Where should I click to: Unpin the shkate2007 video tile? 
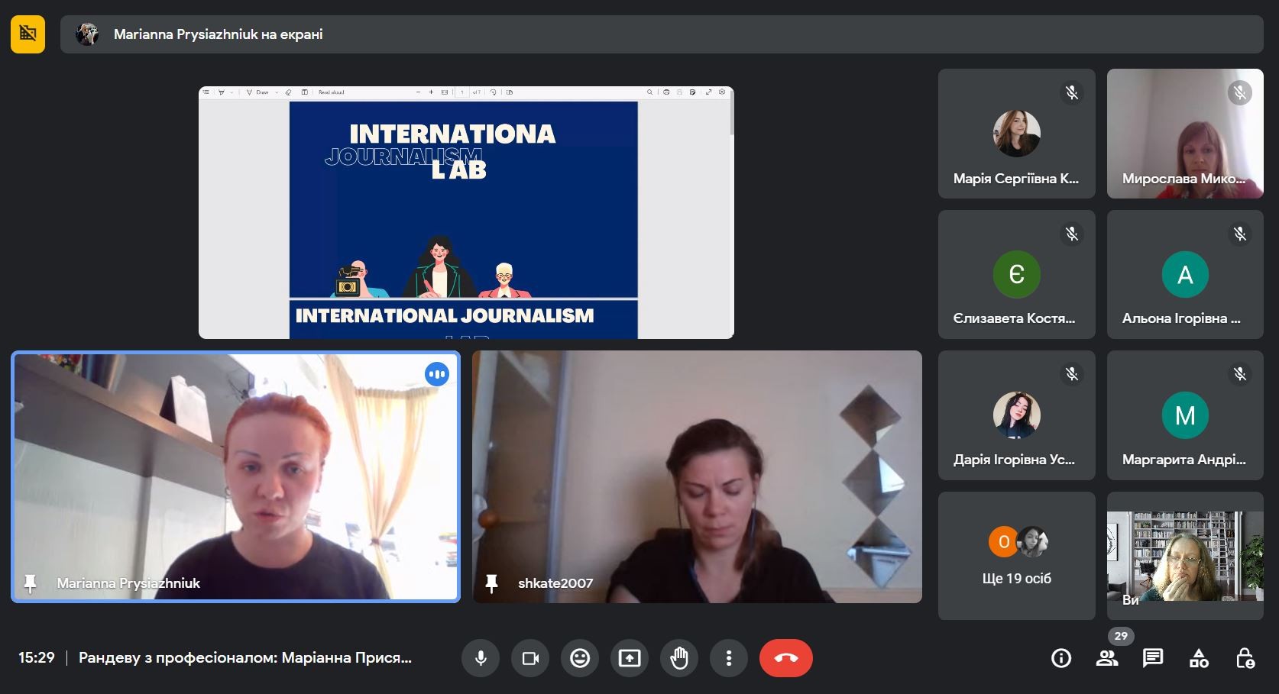coord(491,583)
